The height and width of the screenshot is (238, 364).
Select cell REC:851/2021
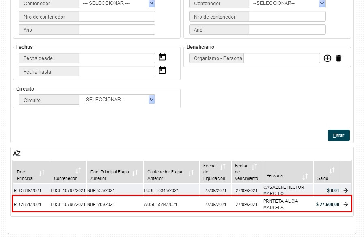28,204
